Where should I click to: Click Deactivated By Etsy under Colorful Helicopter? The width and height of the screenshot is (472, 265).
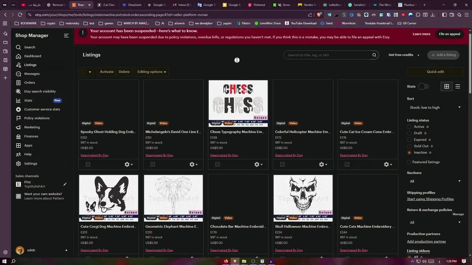289,155
